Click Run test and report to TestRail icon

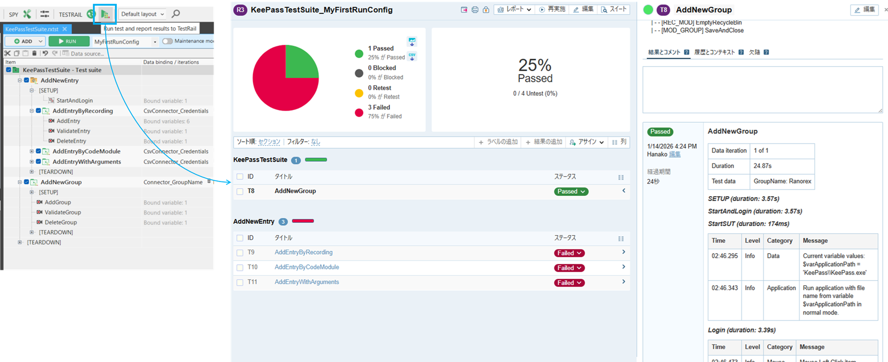click(x=105, y=14)
